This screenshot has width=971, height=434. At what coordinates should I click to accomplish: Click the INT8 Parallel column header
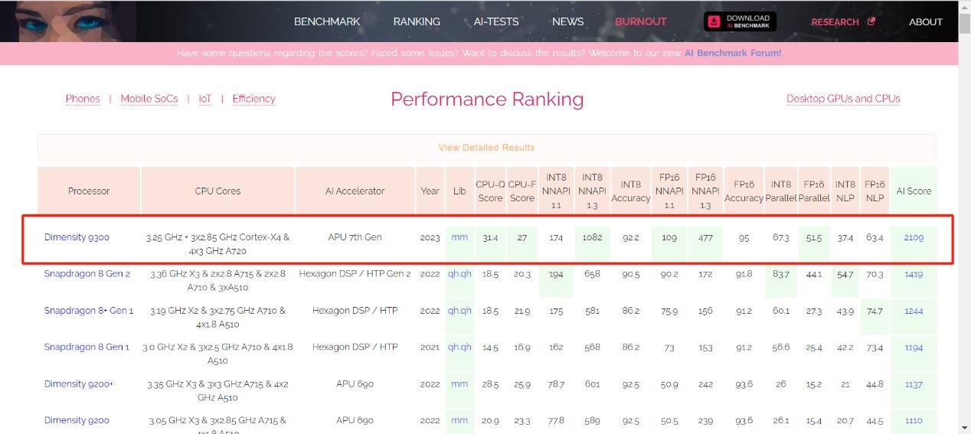point(781,191)
